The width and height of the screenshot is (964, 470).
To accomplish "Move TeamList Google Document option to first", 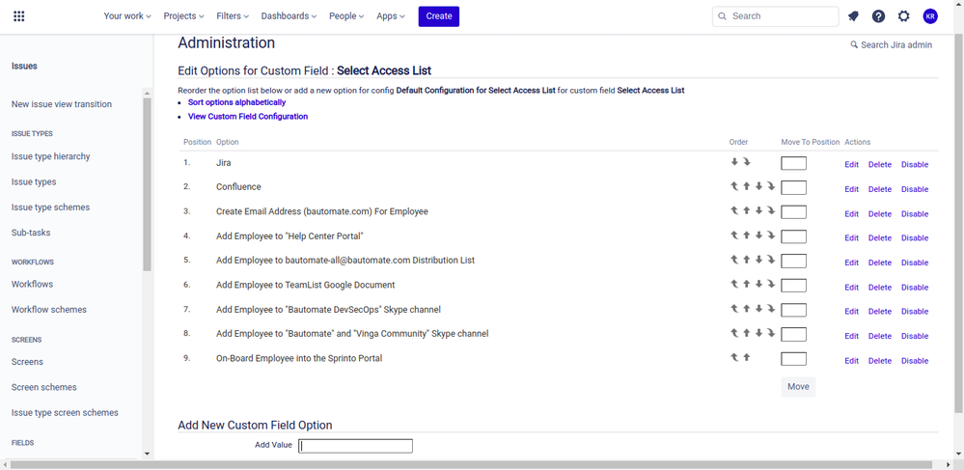I will [x=734, y=284].
